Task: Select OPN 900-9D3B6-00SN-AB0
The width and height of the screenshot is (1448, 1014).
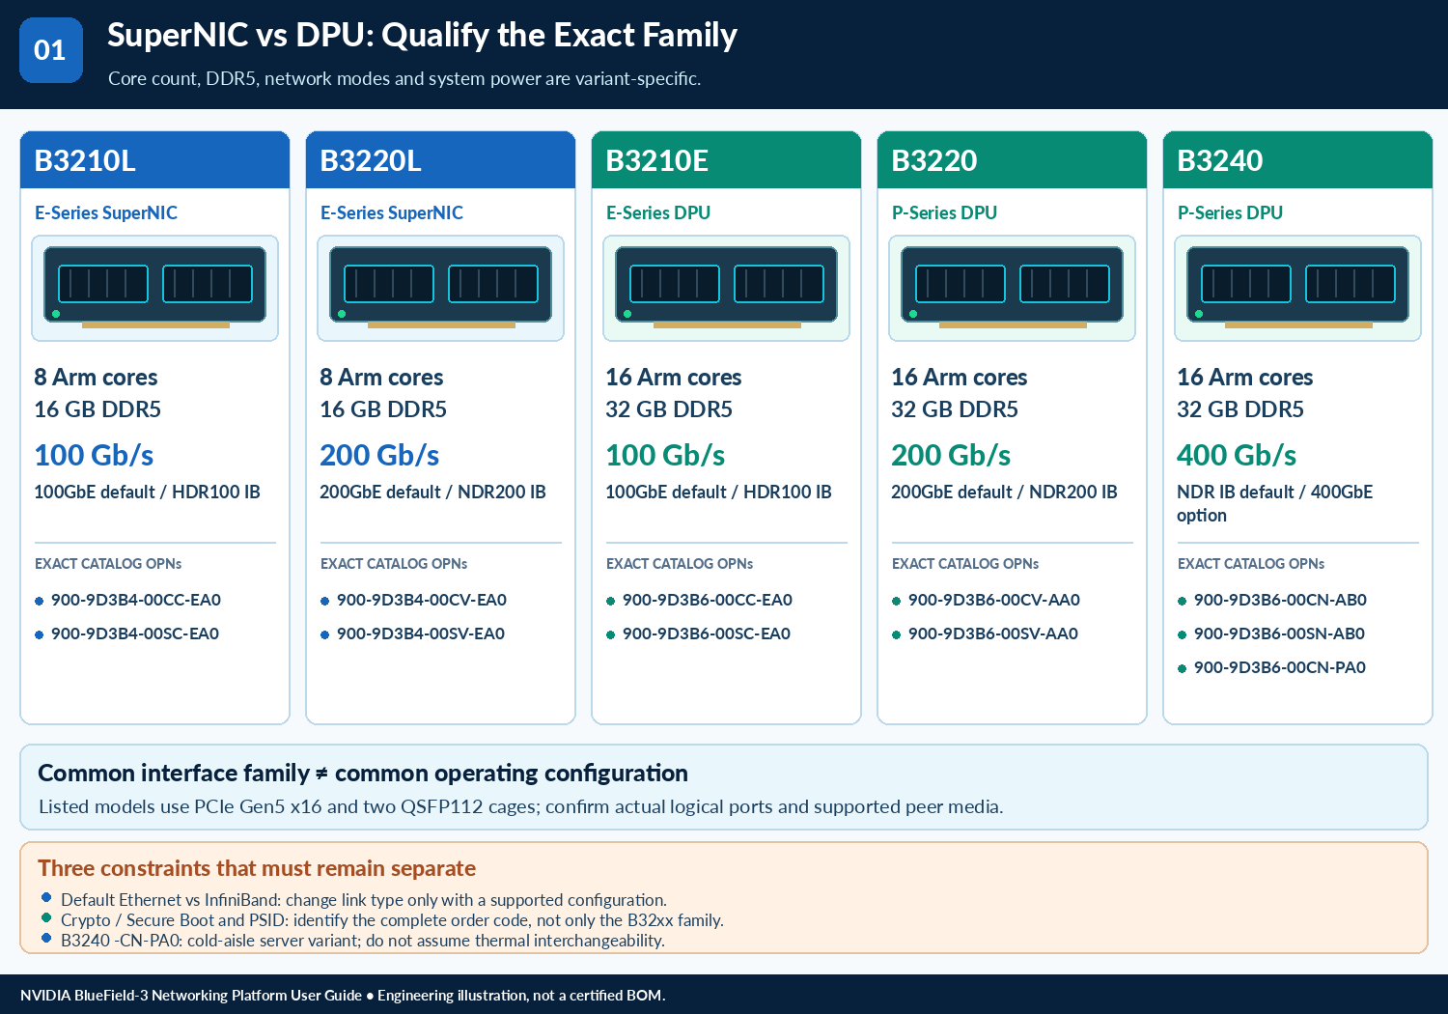Action: pos(1279,634)
